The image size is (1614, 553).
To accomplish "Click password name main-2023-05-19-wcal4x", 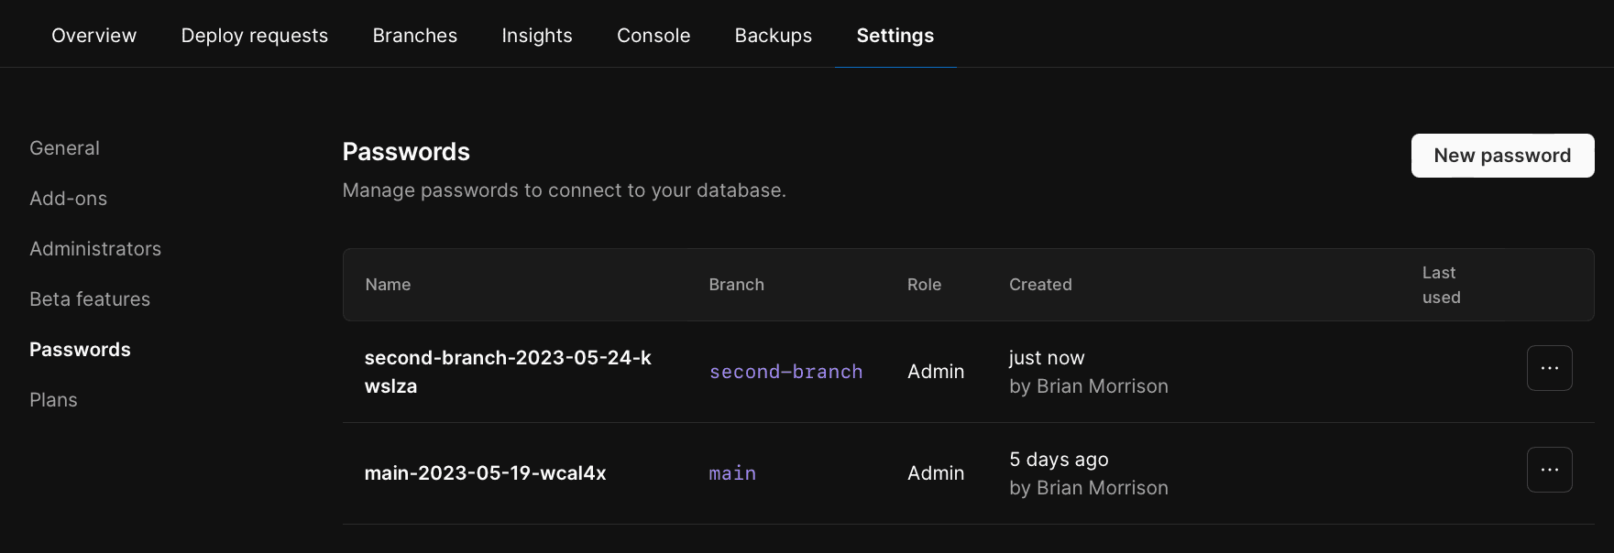I will click(x=485, y=473).
